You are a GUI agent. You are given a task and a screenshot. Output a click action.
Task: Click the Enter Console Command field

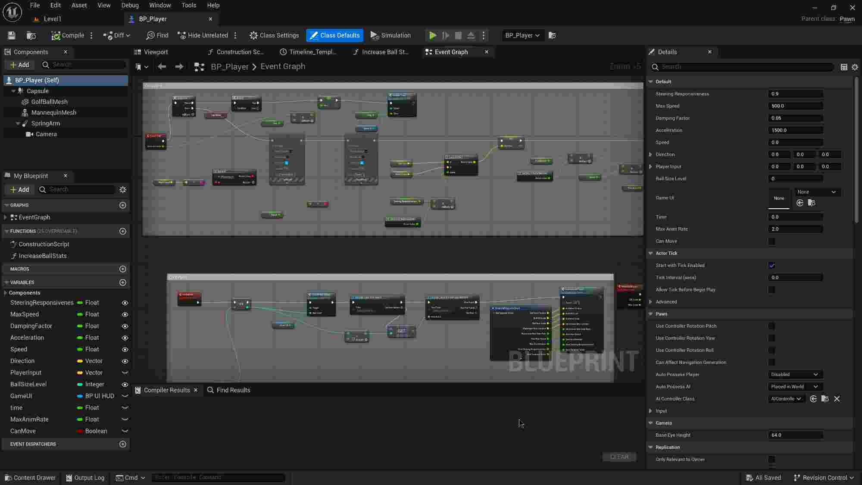219,477
